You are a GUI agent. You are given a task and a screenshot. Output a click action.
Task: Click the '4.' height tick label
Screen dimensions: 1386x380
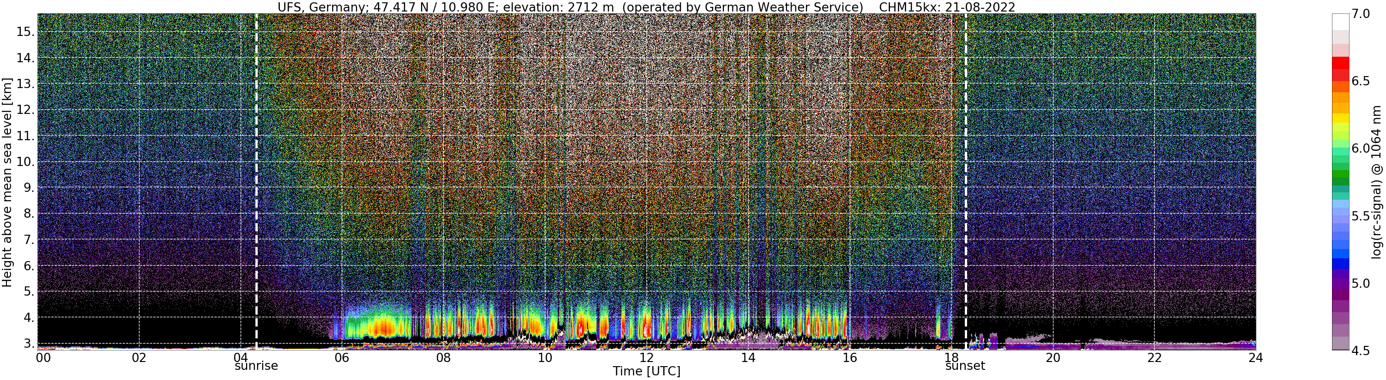pos(29,318)
